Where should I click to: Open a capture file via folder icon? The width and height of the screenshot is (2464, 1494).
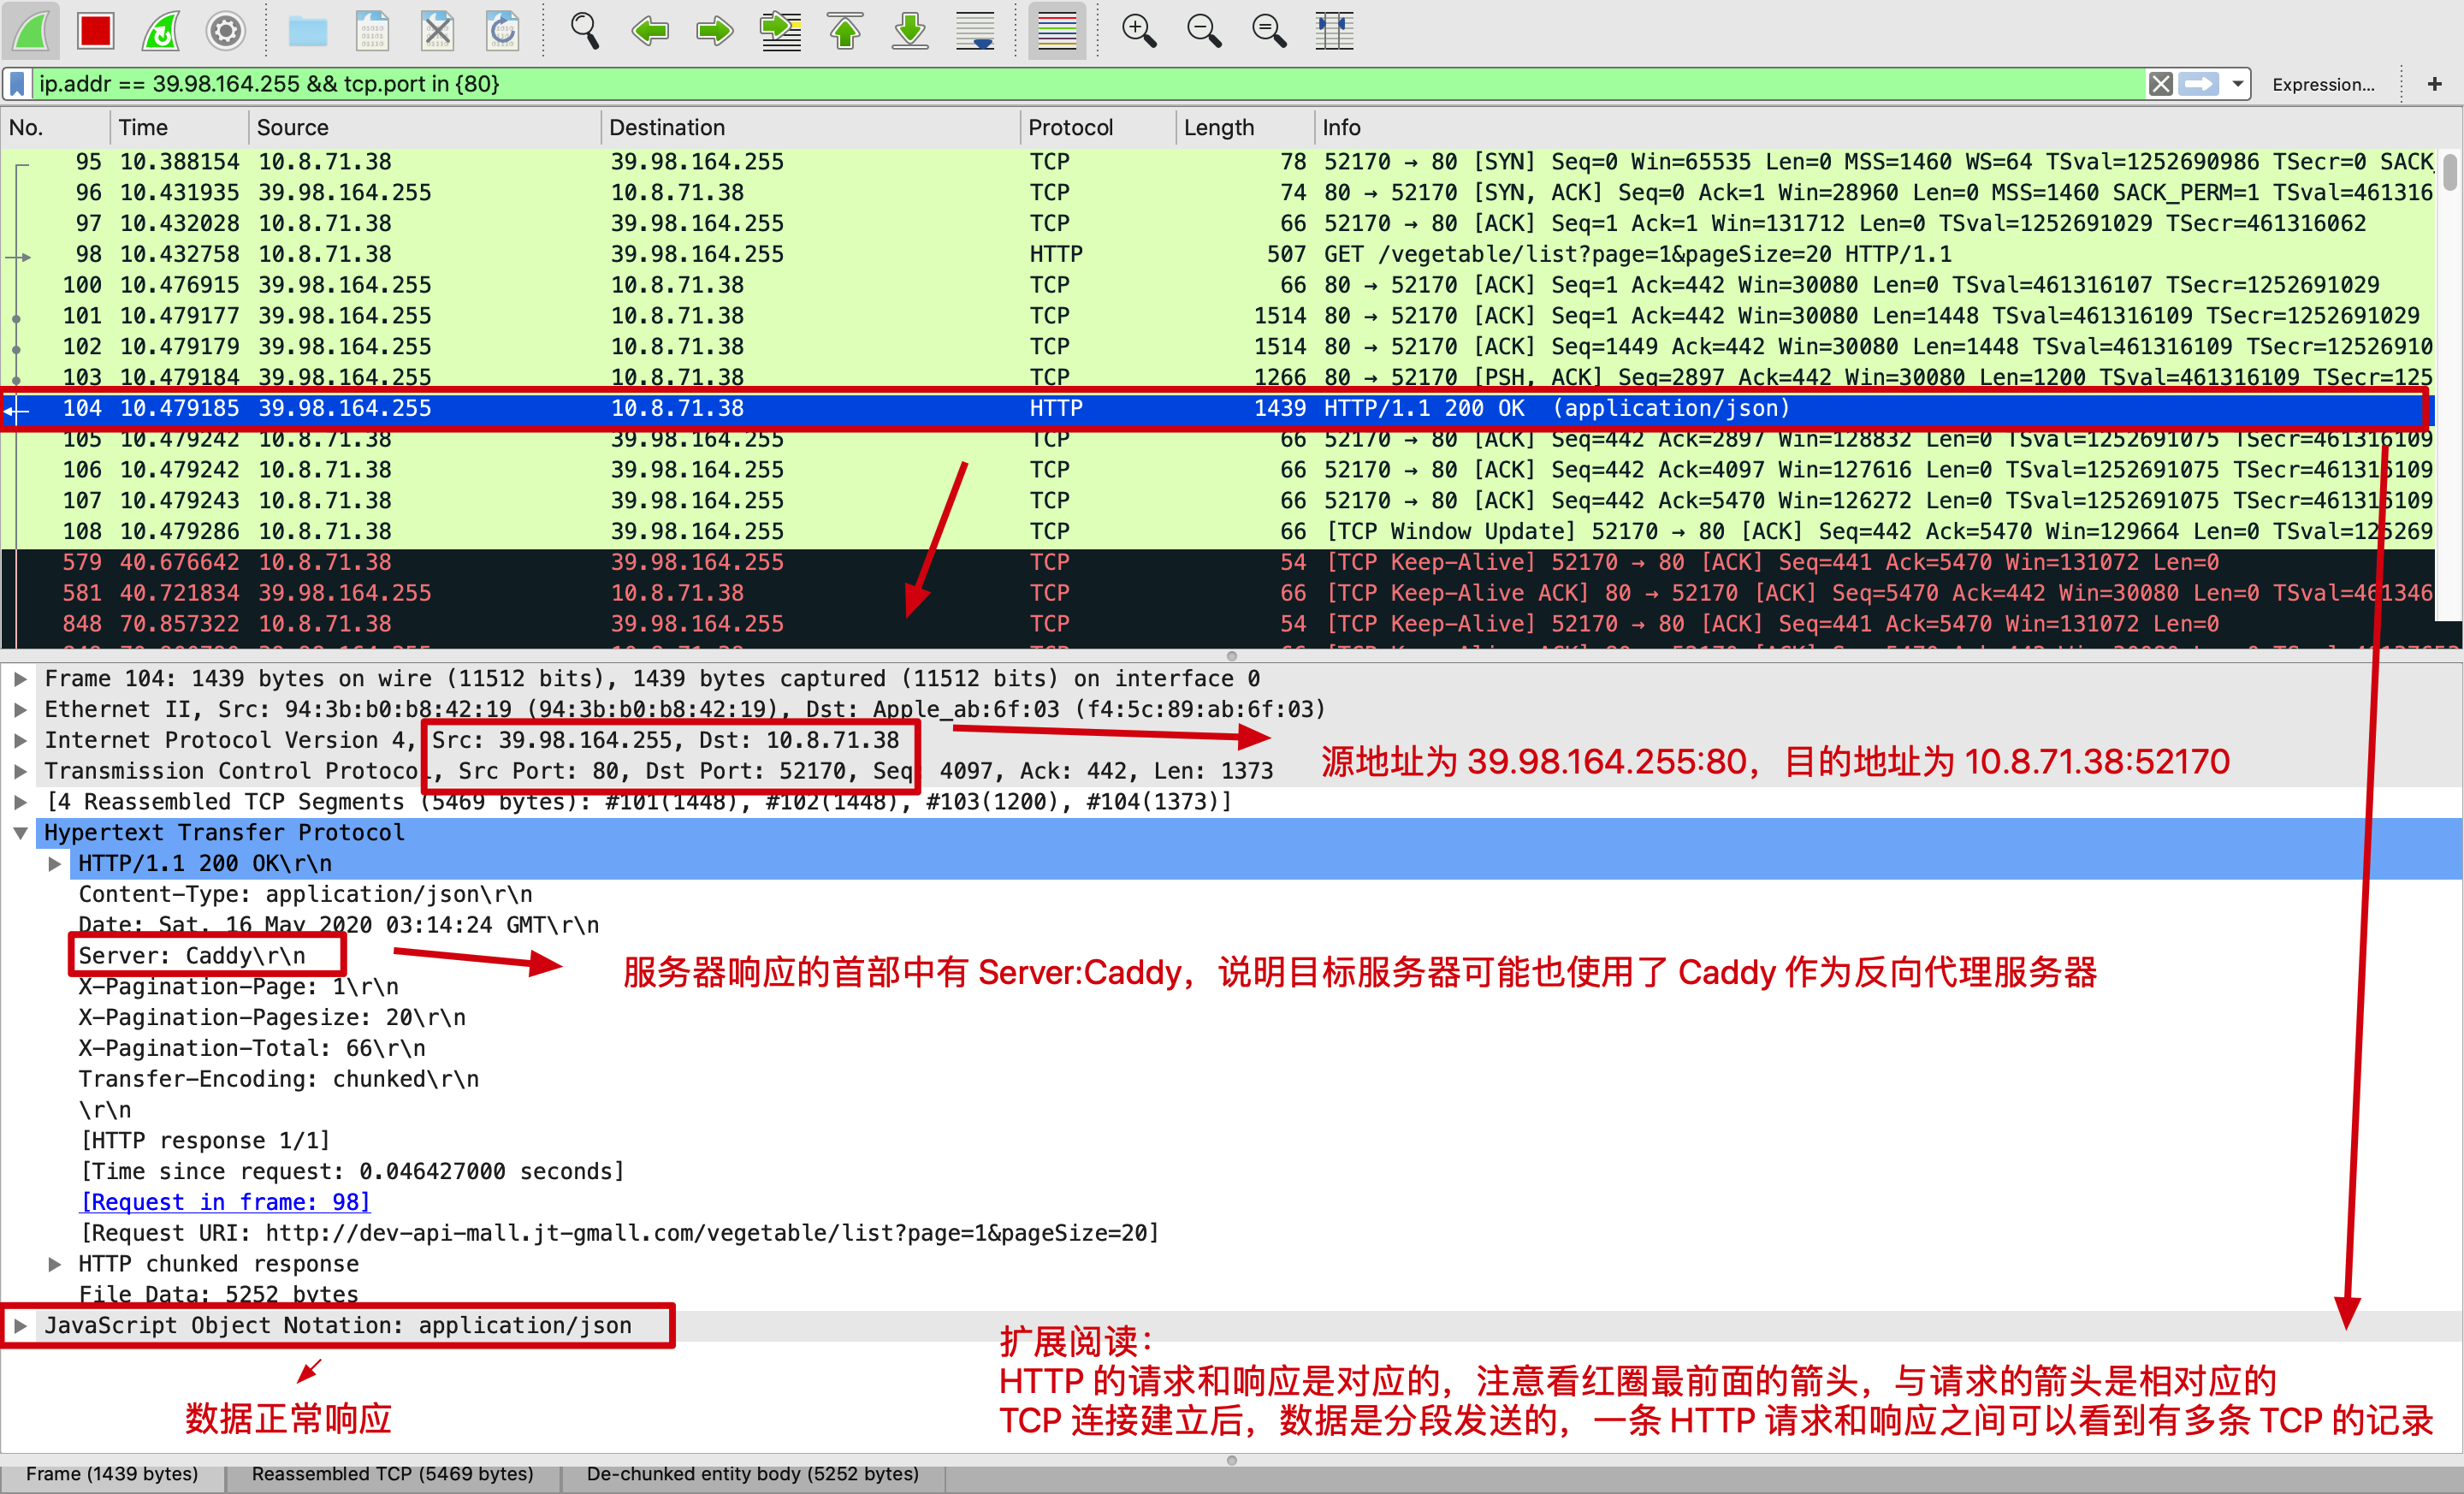[x=308, y=31]
